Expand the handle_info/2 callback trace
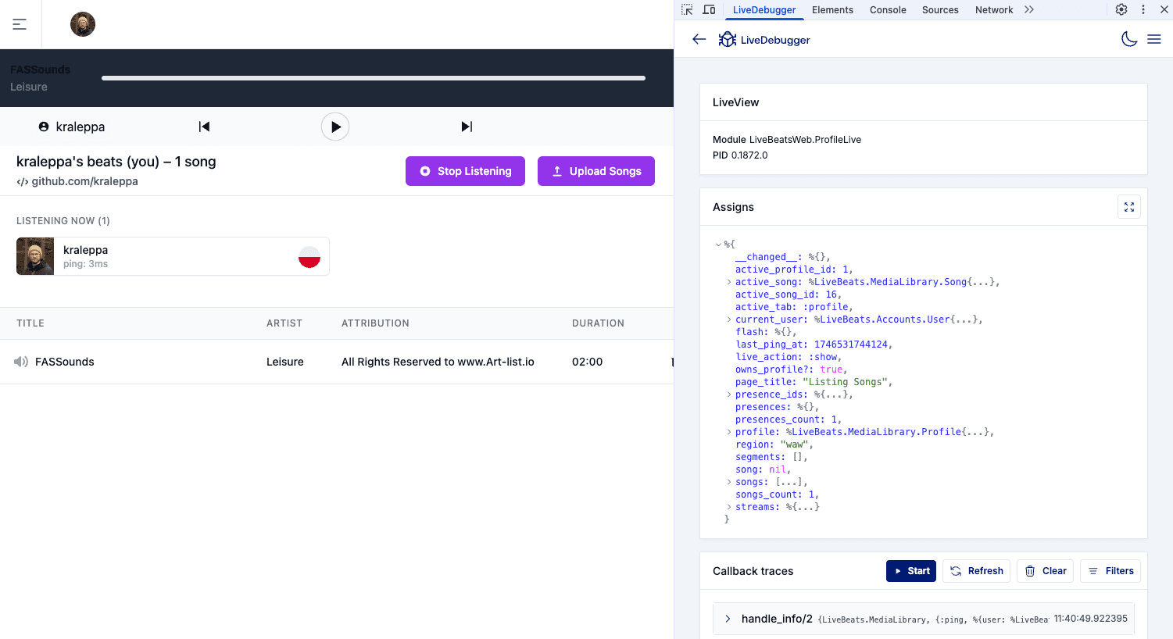The height and width of the screenshot is (639, 1173). [728, 619]
